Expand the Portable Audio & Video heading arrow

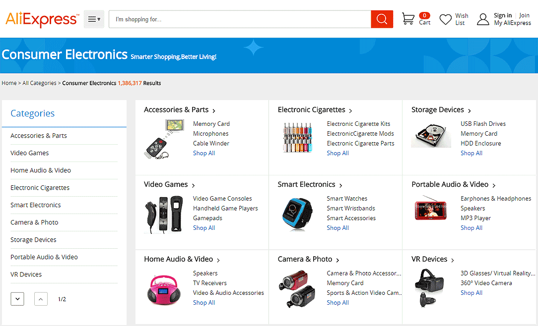[494, 185]
